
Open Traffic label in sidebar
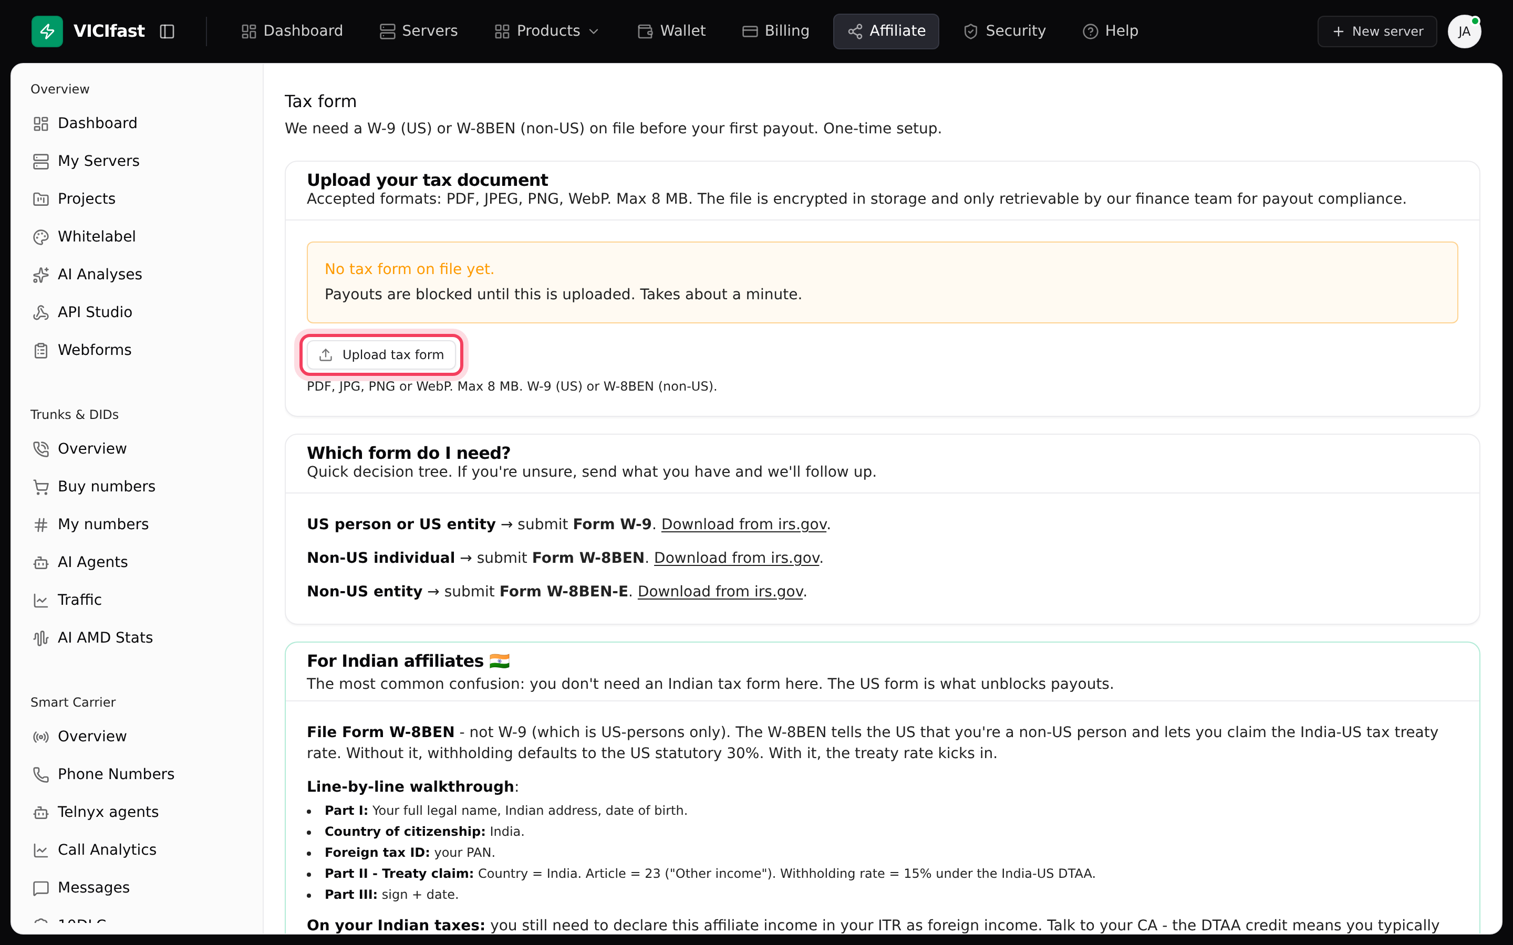[79, 600]
